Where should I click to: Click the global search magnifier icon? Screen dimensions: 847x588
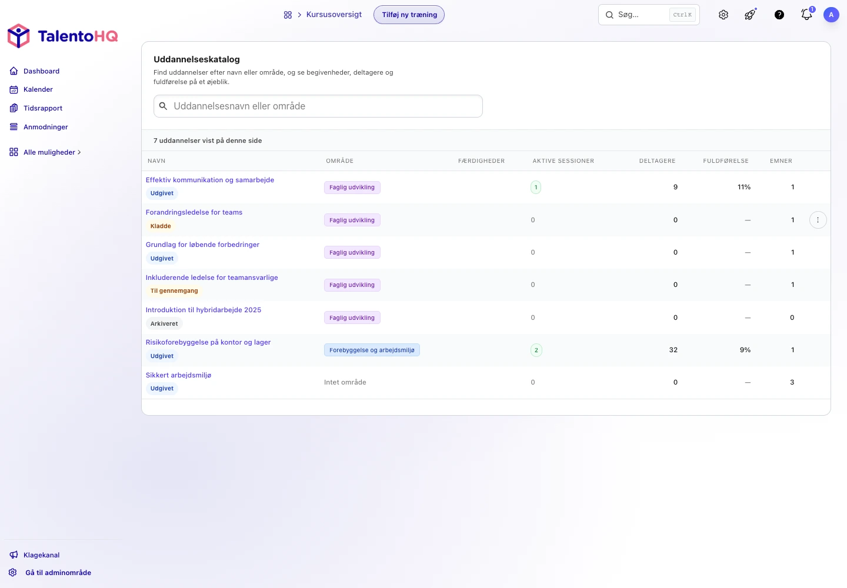[609, 15]
